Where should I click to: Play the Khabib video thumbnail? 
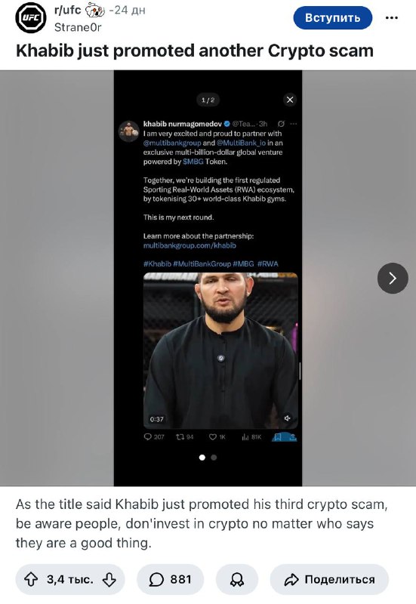[220, 350]
